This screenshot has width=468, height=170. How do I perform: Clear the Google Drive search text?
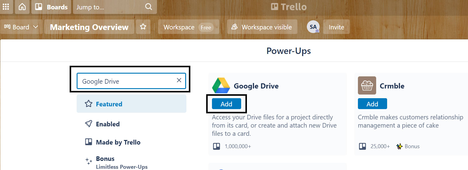pyautogui.click(x=179, y=80)
